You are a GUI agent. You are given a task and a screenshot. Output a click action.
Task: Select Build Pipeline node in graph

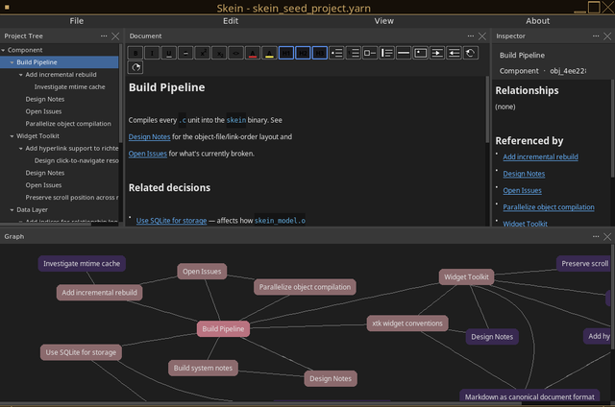[223, 328]
